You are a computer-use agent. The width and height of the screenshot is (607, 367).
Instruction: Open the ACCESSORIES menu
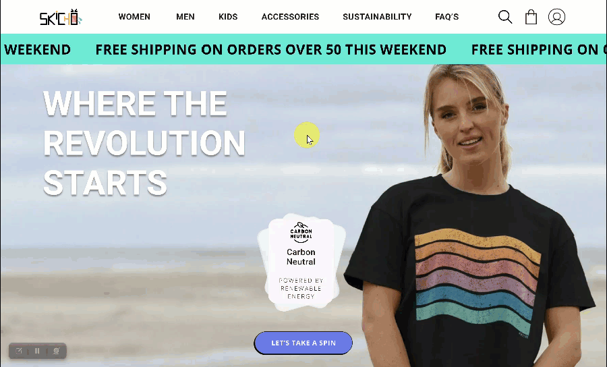click(290, 17)
